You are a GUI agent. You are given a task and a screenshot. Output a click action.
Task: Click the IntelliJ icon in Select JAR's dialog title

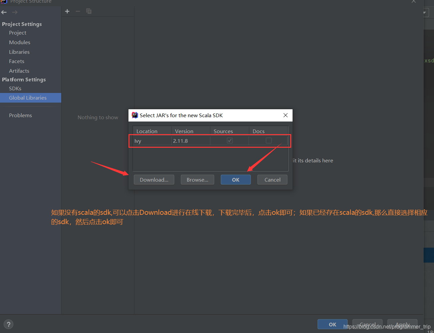(x=135, y=115)
